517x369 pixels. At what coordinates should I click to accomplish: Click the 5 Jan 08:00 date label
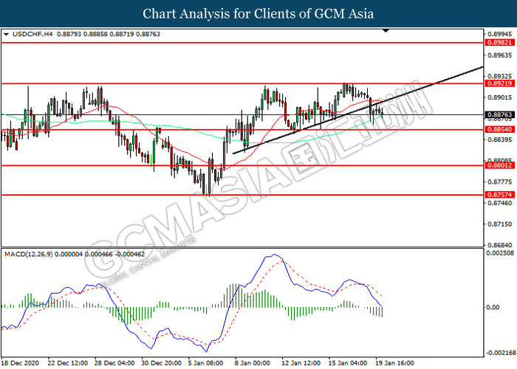(x=206, y=363)
